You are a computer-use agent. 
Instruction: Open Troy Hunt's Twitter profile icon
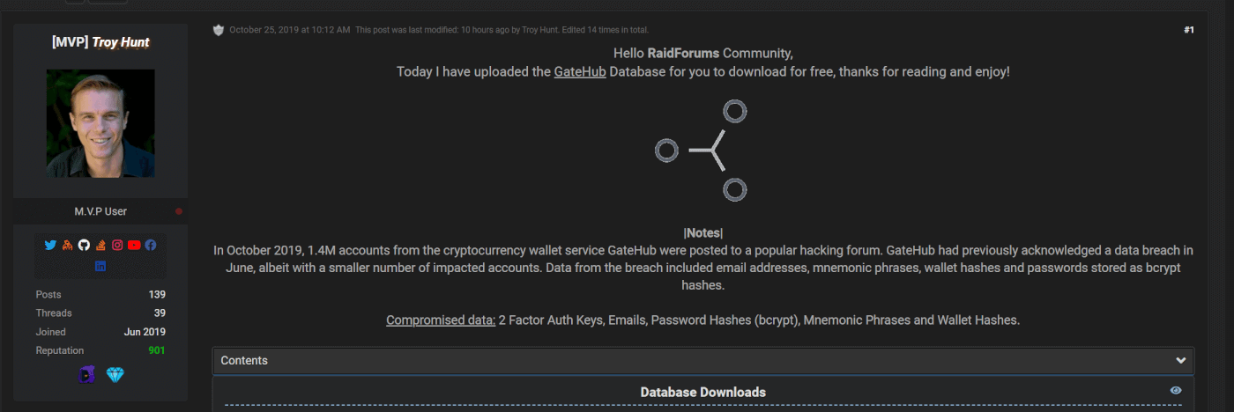(50, 245)
